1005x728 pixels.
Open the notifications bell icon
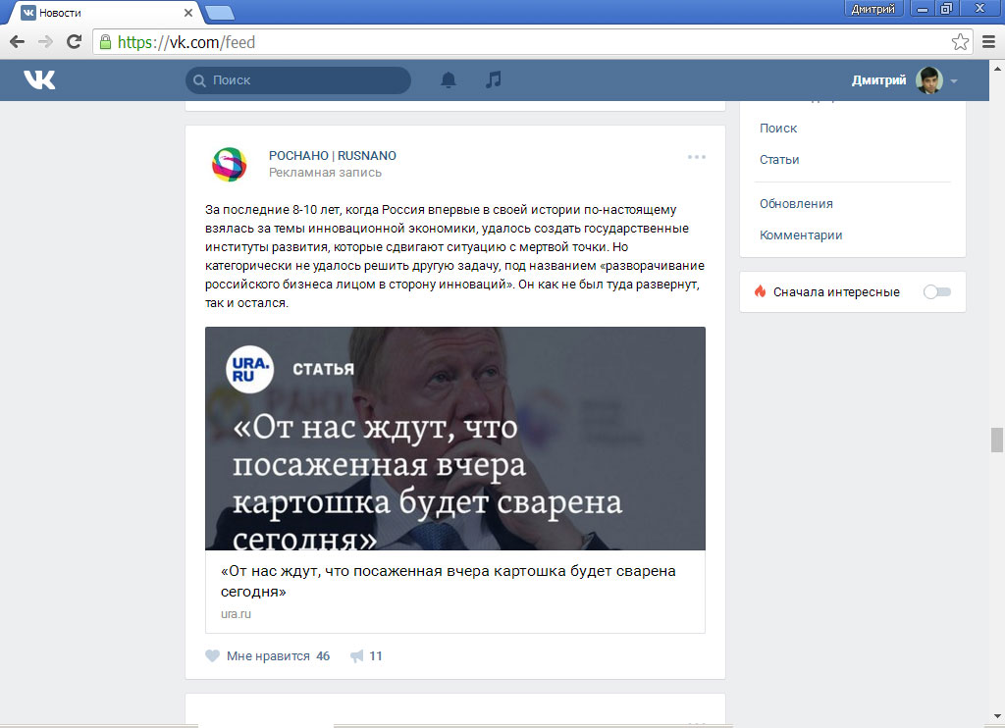pos(449,80)
